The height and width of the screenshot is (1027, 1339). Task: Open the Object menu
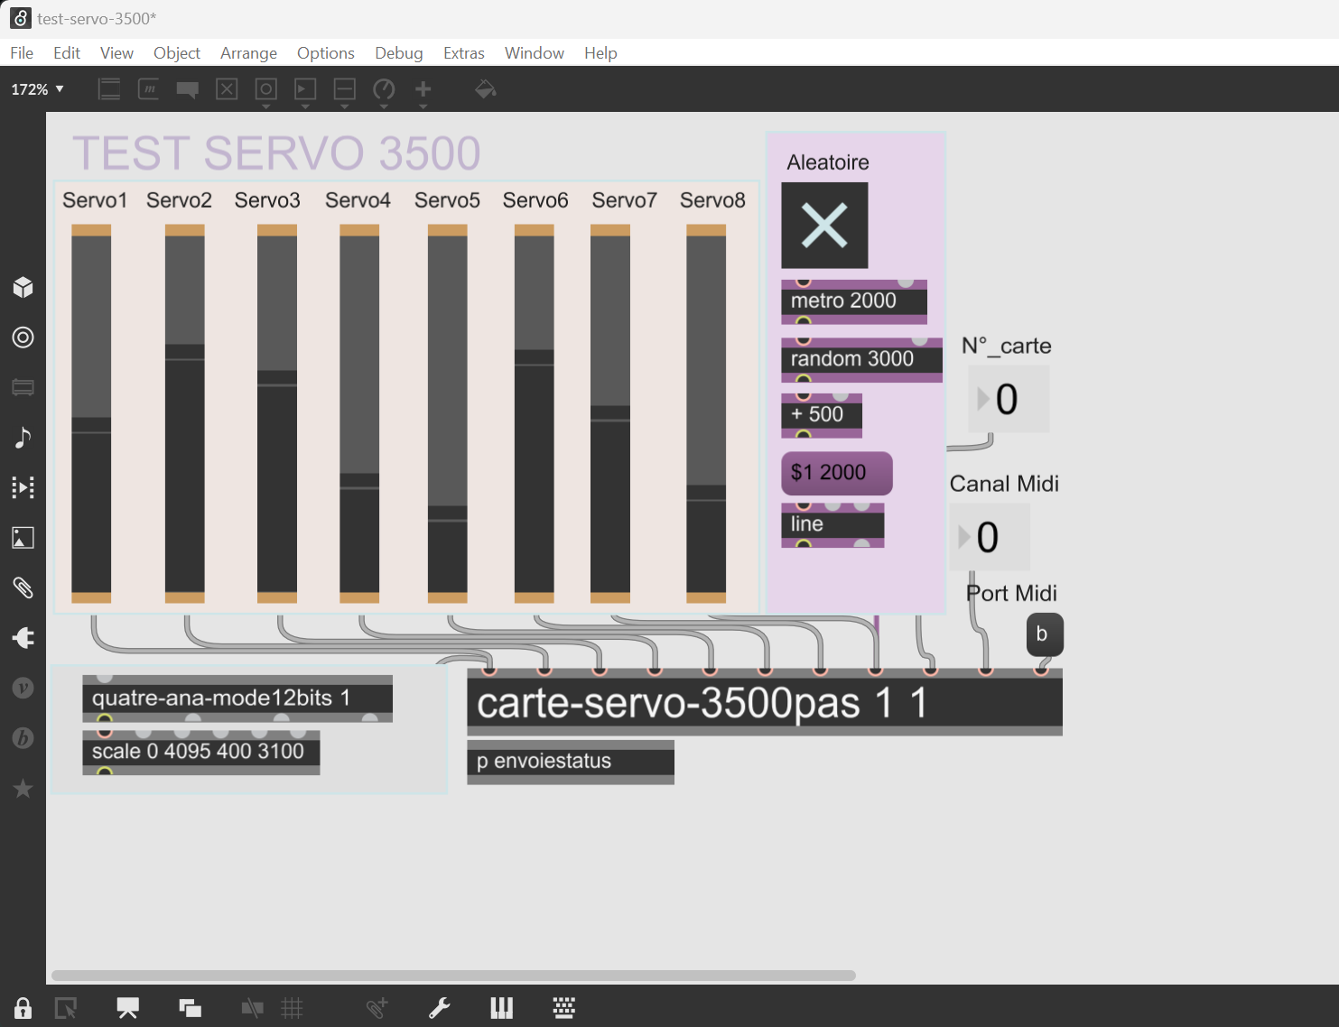[x=177, y=53]
